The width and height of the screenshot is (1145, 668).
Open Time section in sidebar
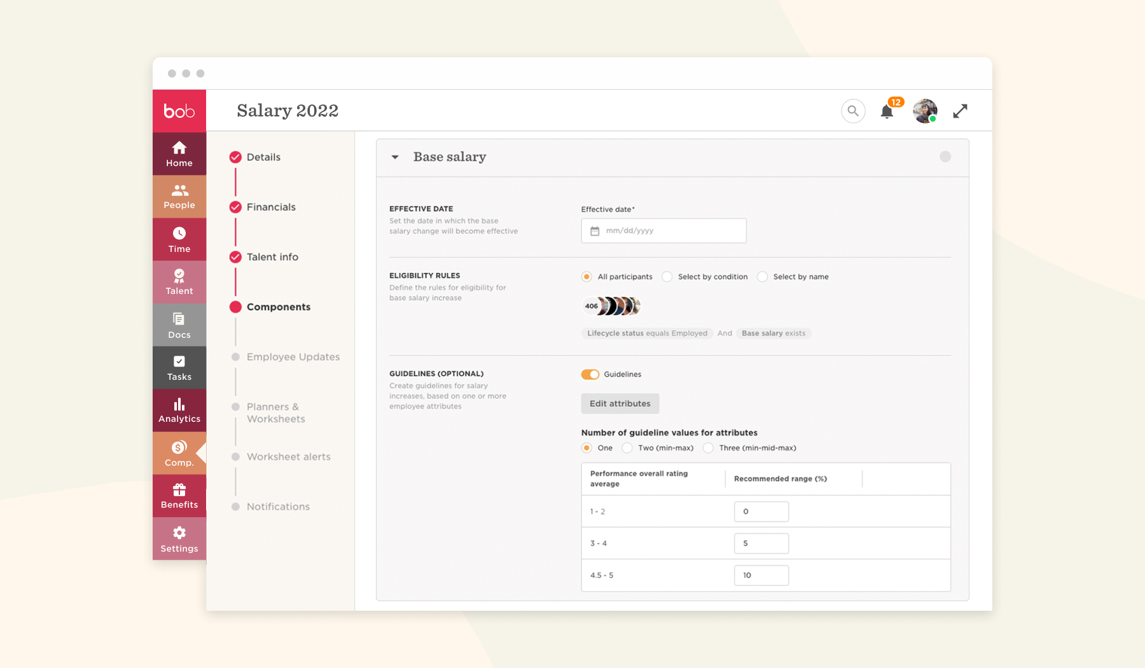coord(179,240)
